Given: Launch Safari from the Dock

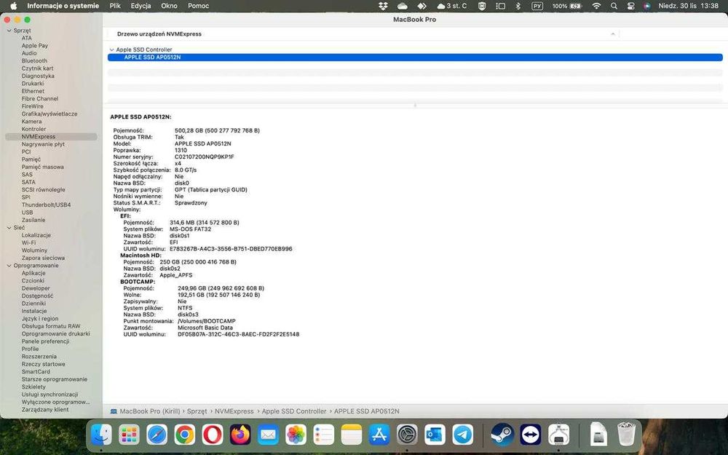Looking at the screenshot, I should pyautogui.click(x=157, y=435).
